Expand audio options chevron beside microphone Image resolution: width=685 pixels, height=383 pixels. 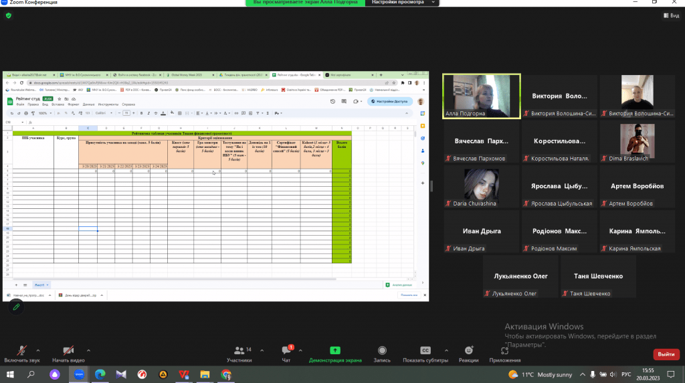coord(37,350)
